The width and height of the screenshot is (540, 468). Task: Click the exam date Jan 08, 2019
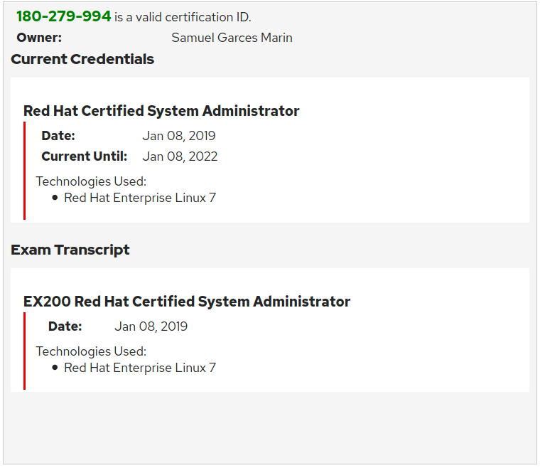(151, 326)
